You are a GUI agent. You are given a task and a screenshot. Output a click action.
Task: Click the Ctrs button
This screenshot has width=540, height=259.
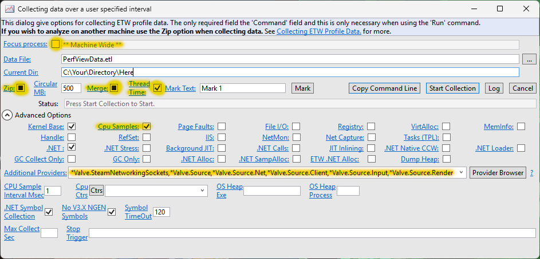tap(96, 191)
